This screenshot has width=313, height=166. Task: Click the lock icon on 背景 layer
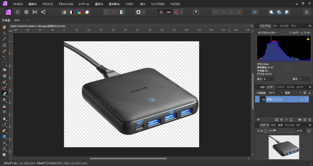point(302,99)
